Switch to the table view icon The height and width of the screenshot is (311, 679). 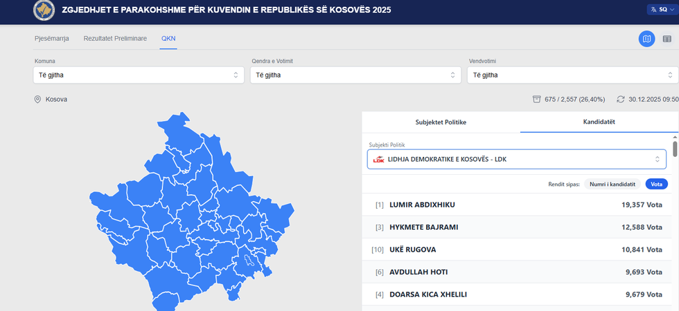click(x=666, y=39)
